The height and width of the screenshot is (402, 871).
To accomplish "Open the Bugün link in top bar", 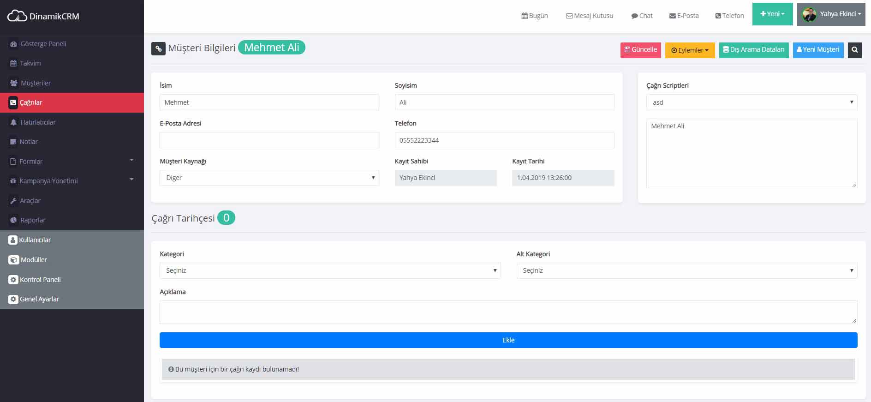I will [535, 16].
